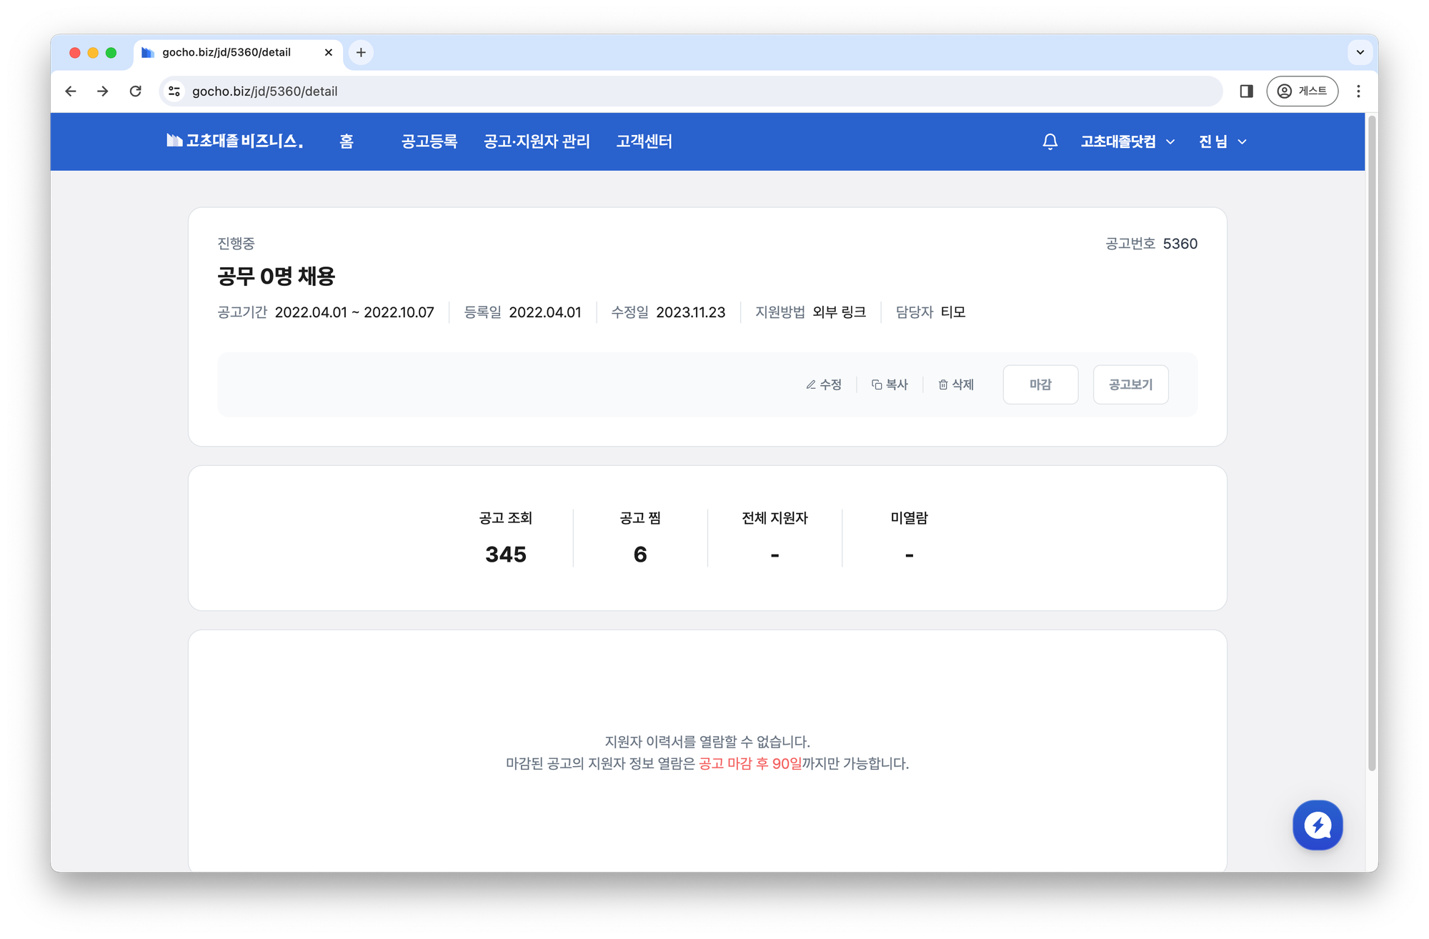
Task: Reload the page with refresh icon
Action: coord(136,91)
